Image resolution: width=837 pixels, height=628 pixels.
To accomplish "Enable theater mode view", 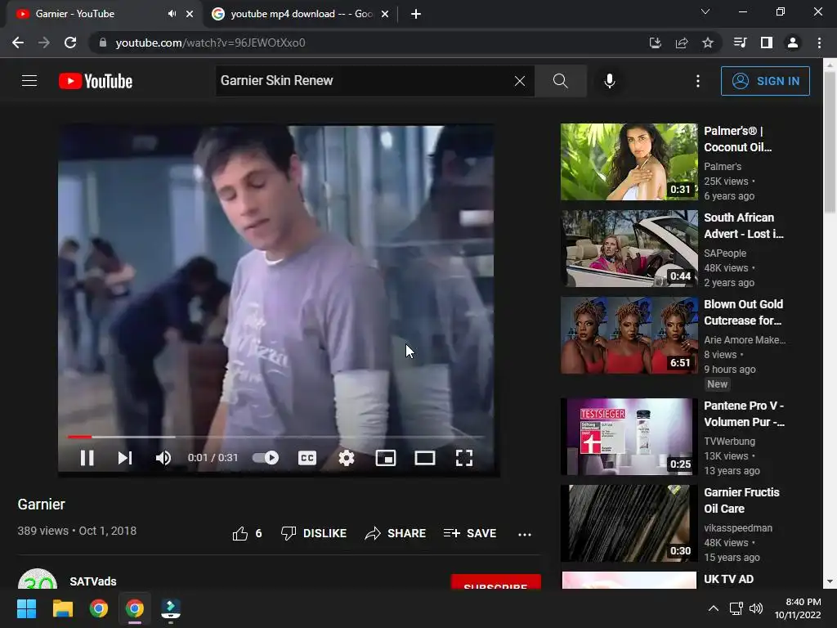I will pos(425,458).
